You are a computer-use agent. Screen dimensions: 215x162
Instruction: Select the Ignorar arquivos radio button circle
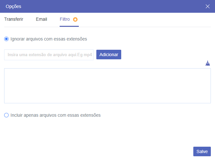[x=6, y=39]
